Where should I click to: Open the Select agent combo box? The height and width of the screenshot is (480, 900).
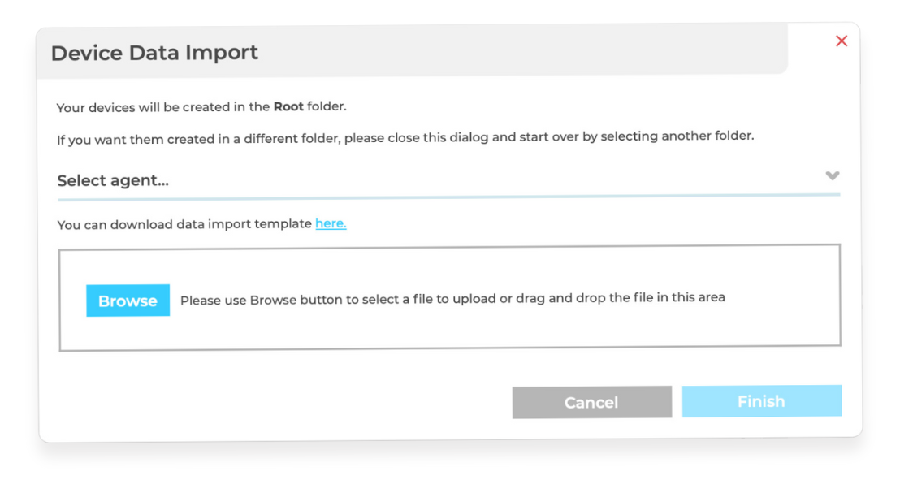tap(449, 179)
